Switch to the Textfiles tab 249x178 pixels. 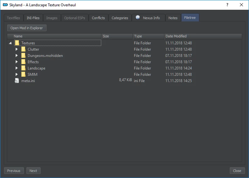pyautogui.click(x=14, y=18)
